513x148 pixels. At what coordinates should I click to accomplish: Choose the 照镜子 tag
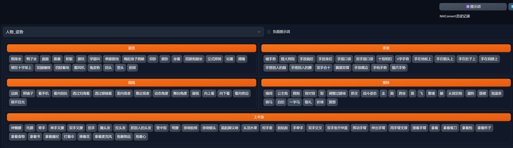[x=28, y=93]
